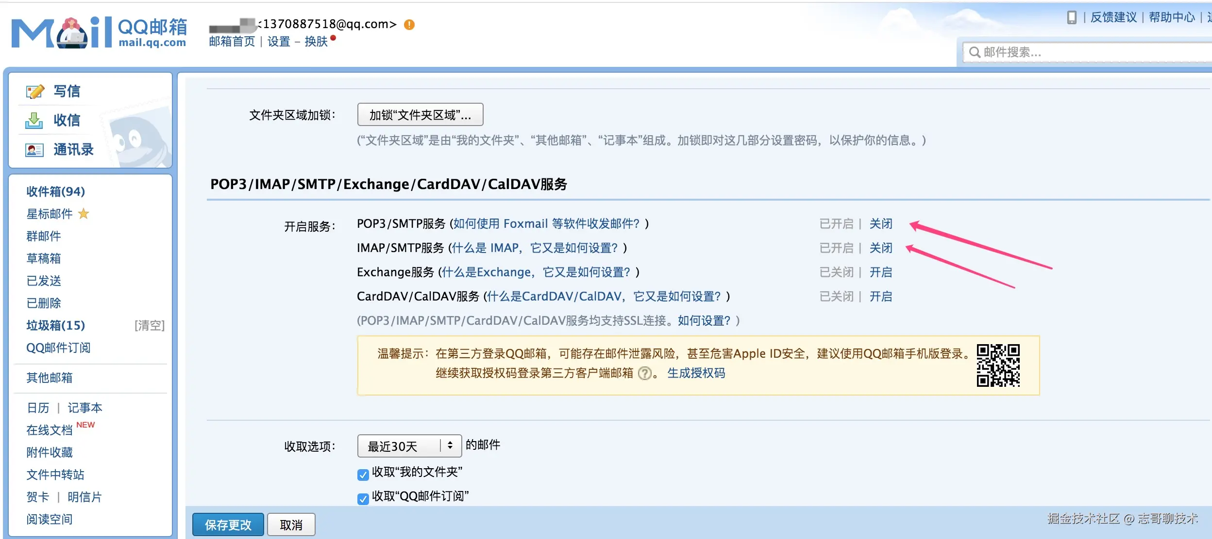Uncheck the 收取“QQ邮件订阅” checkbox

pos(363,499)
